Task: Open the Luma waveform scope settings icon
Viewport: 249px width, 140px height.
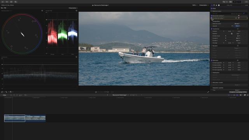Action: pos(76,57)
